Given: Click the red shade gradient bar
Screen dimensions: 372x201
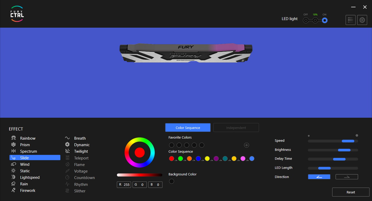Looking at the screenshot, I should coord(139,175).
